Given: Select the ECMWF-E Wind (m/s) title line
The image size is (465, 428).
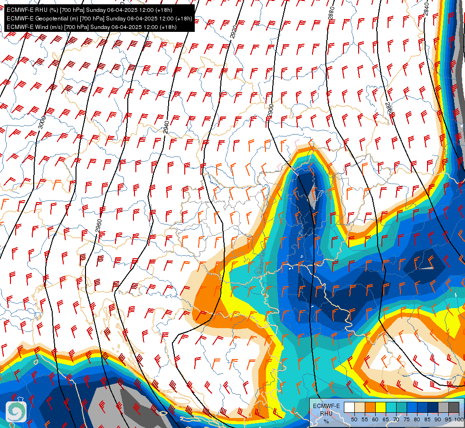Looking at the screenshot, I should click(x=92, y=27).
